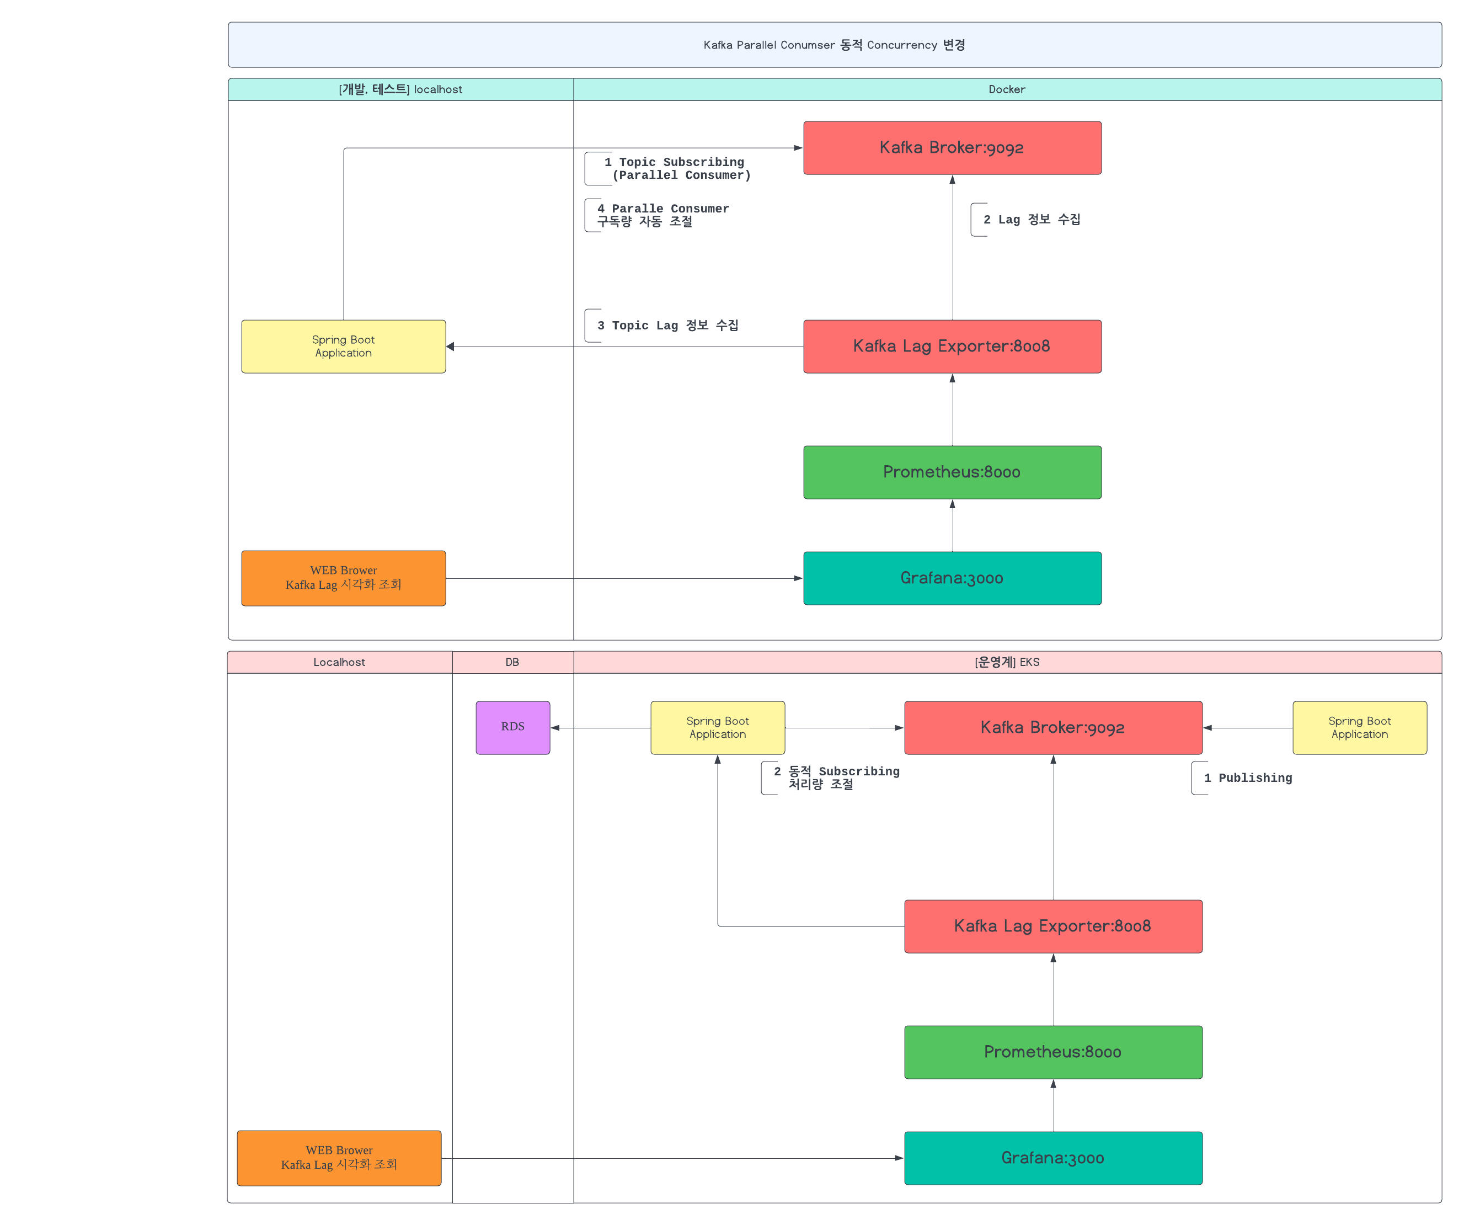Image resolution: width=1464 pixels, height=1225 pixels.
Task: Select top Kafka Lag Exporter:8008 node
Action: click(x=952, y=347)
